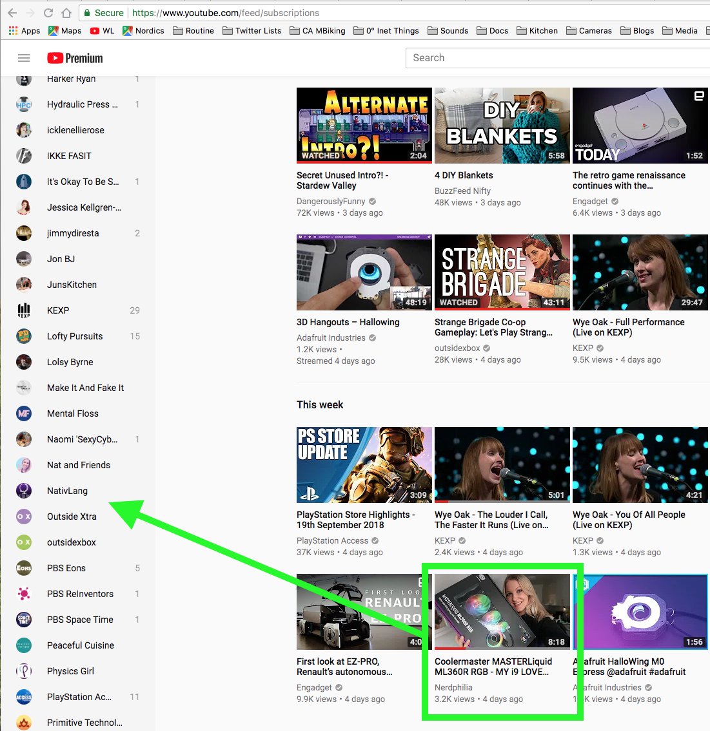The image size is (710, 731).
Task: Click Physics Girl channel avatar
Action: click(x=24, y=671)
